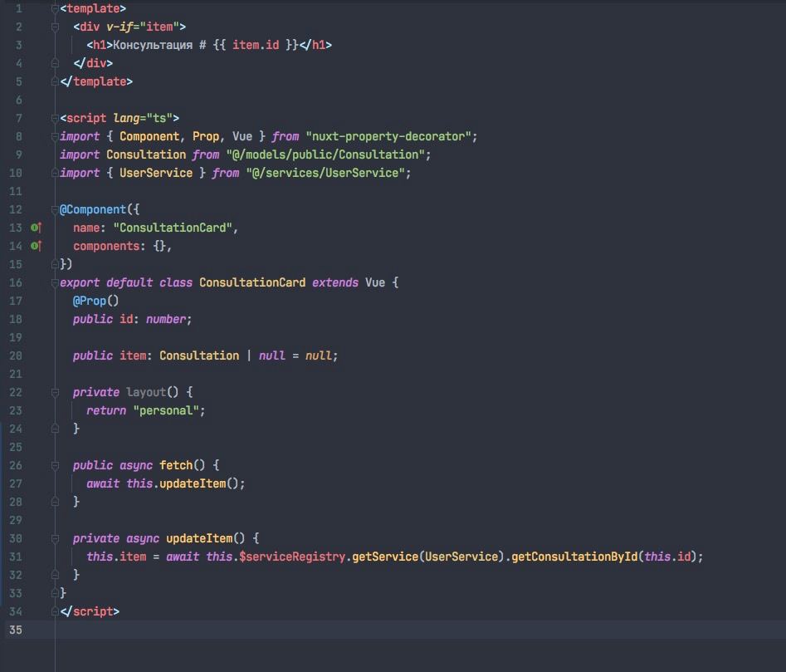Click the fold end marker on line 15
This screenshot has width=786, height=672.
coord(55,264)
